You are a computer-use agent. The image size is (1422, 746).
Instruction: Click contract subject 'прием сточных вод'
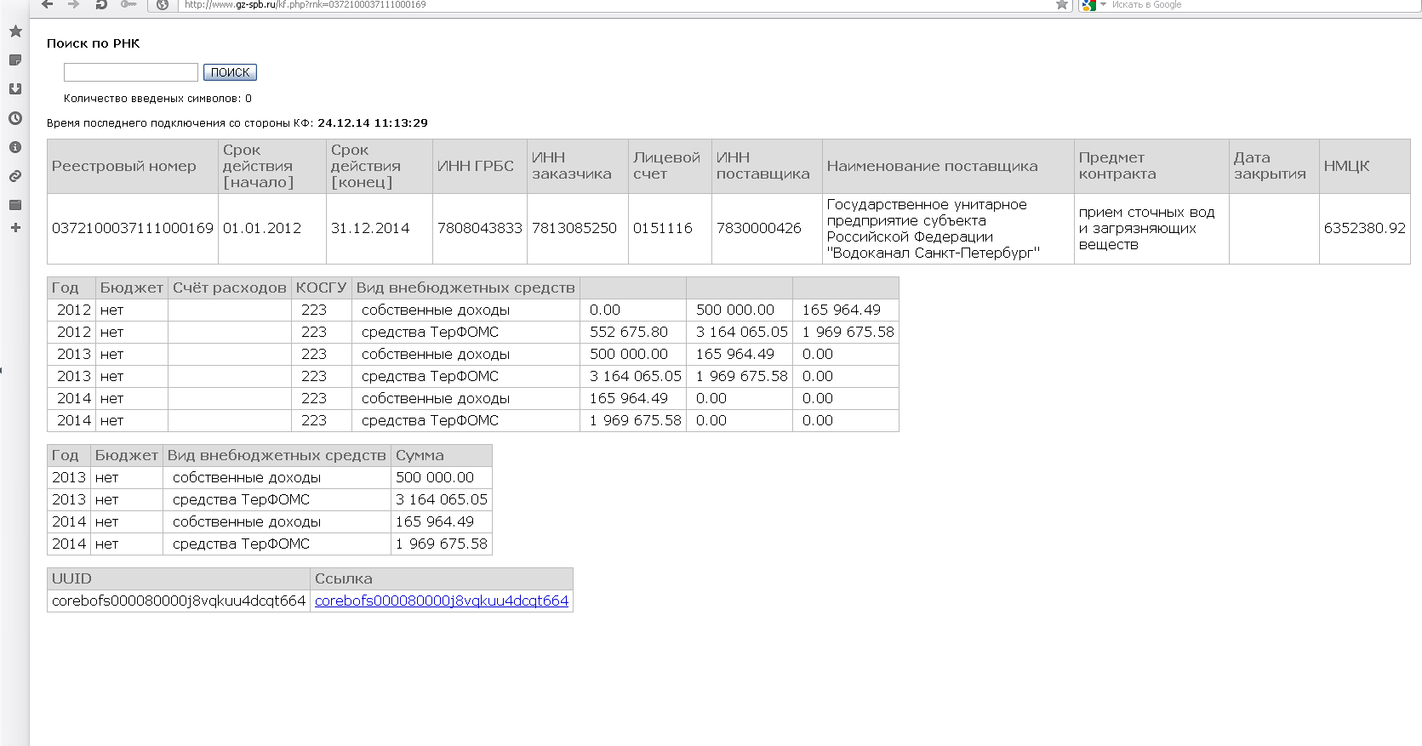1147,228
